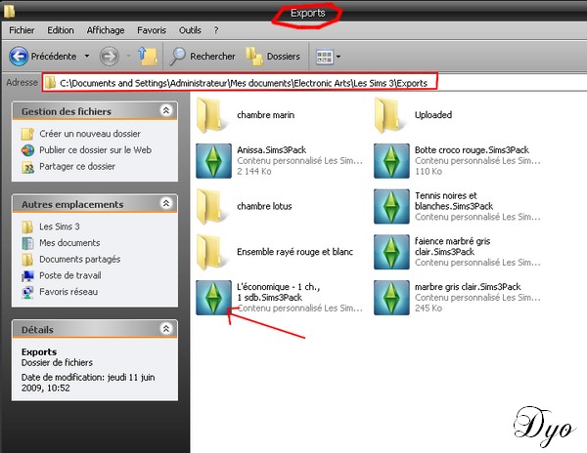Collapse the Autres emplacements panel
587x453 pixels.
click(x=166, y=203)
